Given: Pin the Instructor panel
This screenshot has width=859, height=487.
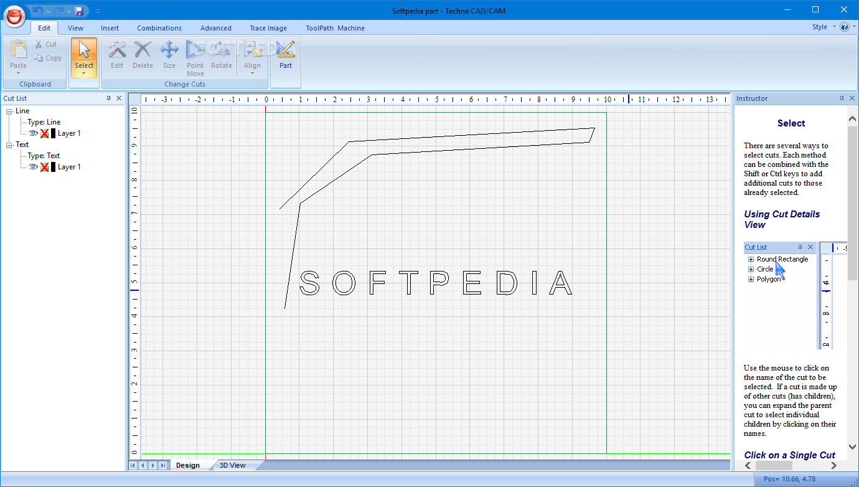Looking at the screenshot, I should pos(842,98).
